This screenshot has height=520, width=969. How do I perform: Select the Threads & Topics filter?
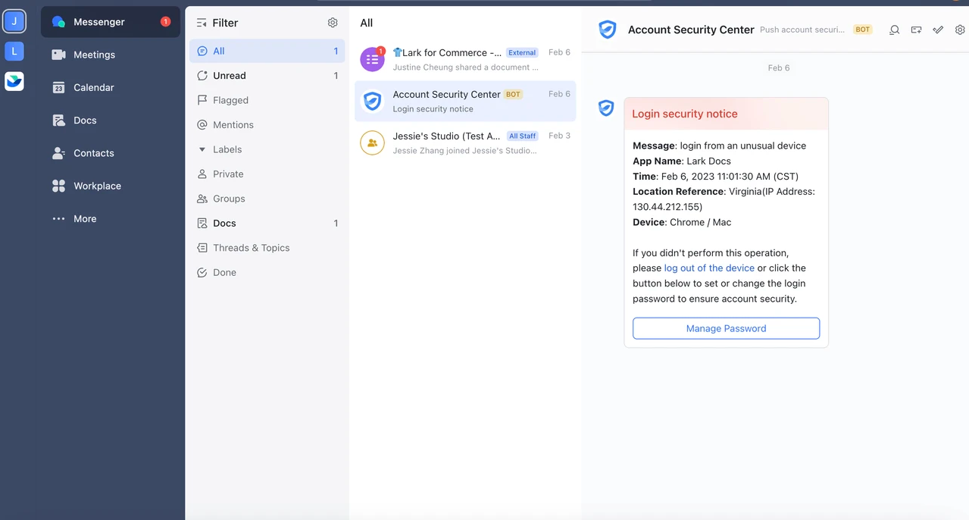point(251,248)
